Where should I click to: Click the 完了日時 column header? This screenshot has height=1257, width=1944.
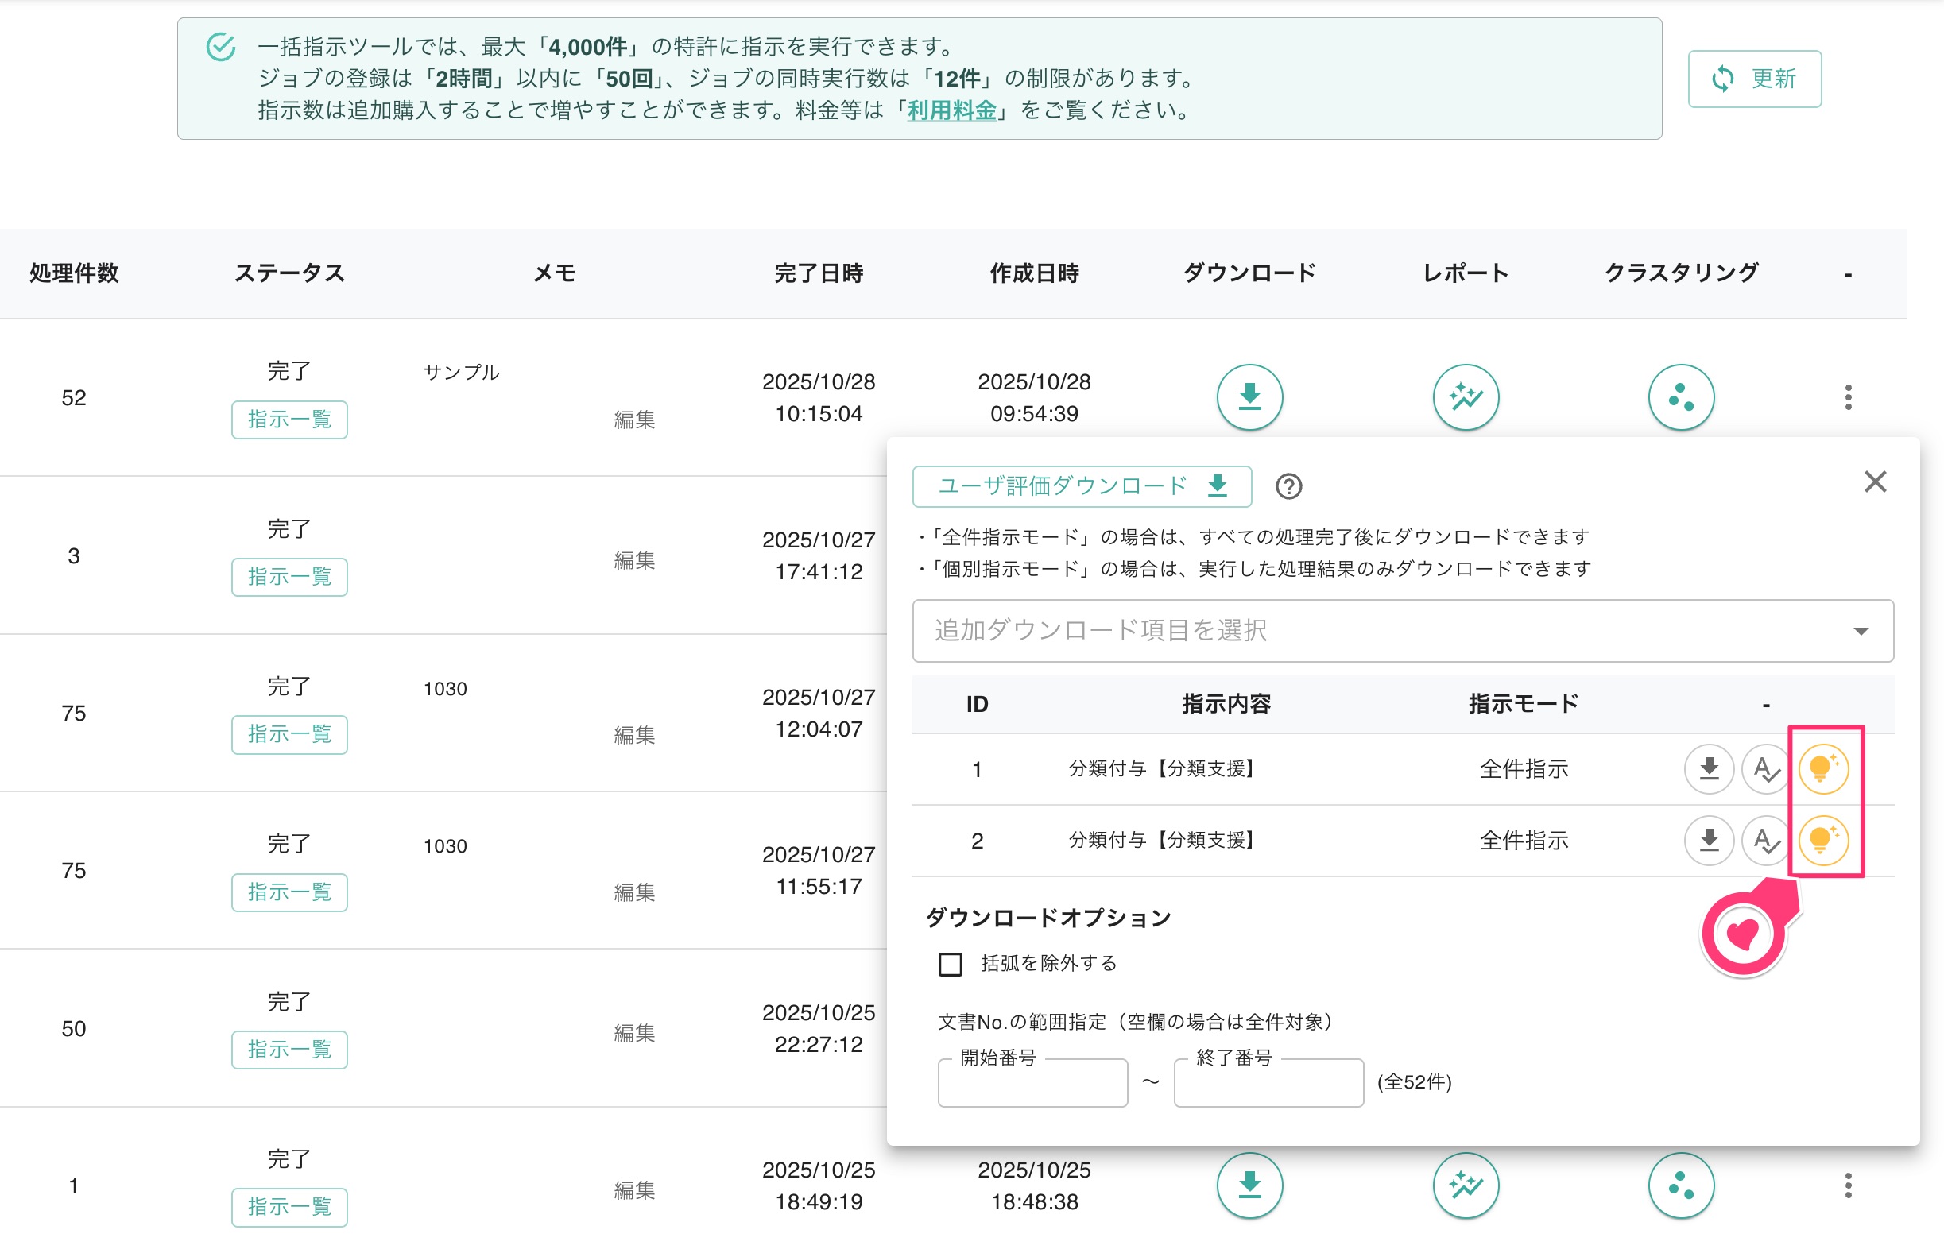pyautogui.click(x=819, y=273)
